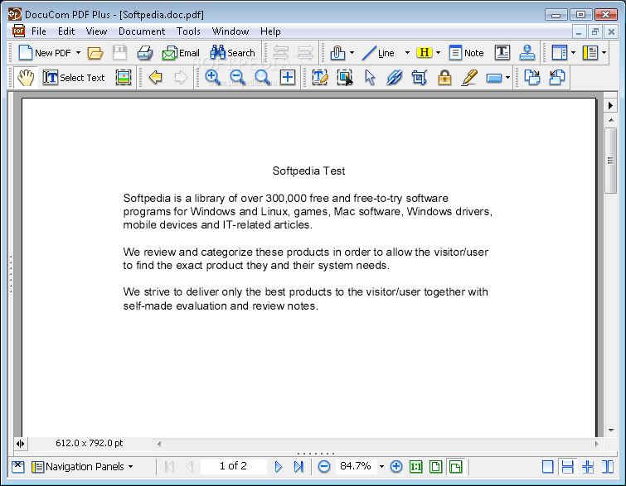Click the Select Text tool
This screenshot has height=486, width=626.
[74, 77]
